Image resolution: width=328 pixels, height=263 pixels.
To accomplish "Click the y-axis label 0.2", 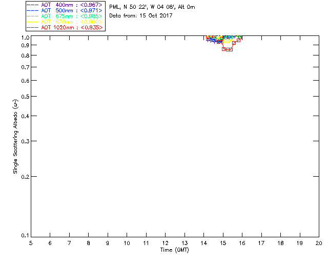I will point(25,177).
